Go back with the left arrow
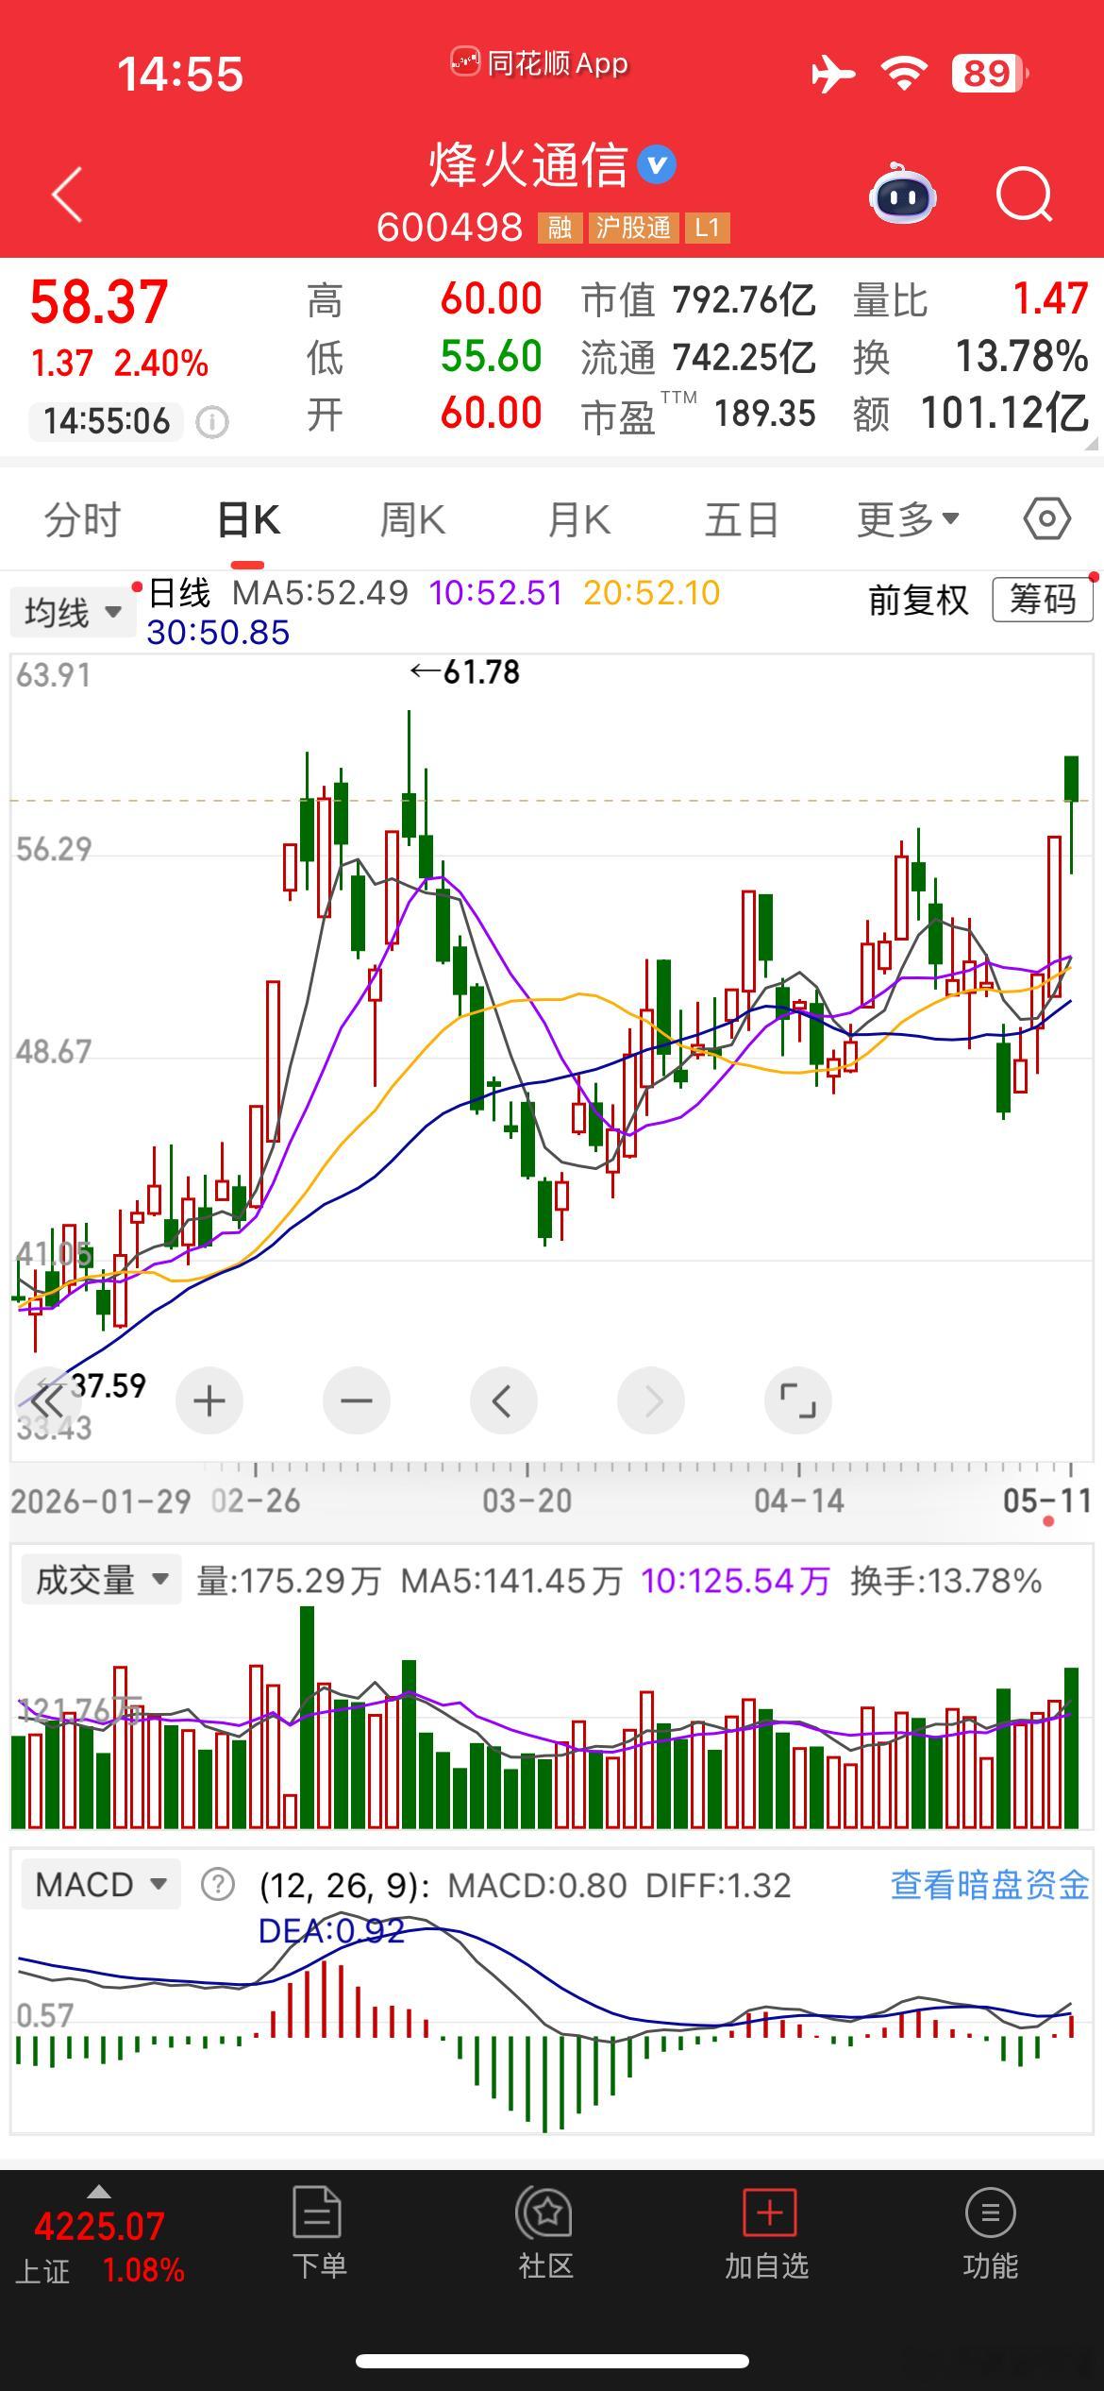Screen dimensions: 1104x2391 click(67, 195)
